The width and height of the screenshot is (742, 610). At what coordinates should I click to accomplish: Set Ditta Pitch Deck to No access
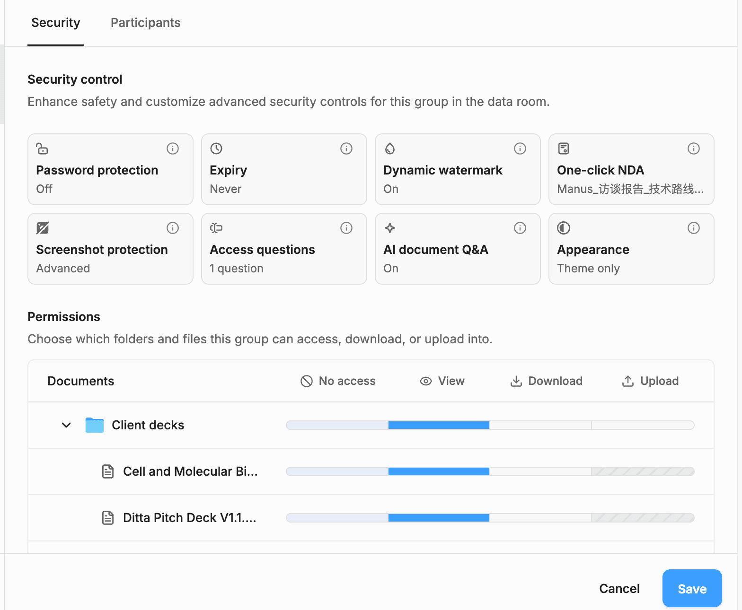(337, 518)
